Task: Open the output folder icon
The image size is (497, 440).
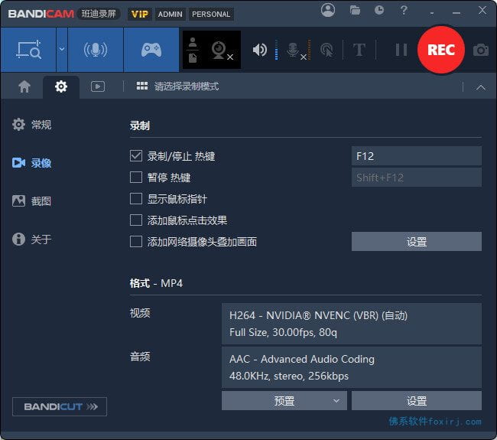Action: click(355, 11)
